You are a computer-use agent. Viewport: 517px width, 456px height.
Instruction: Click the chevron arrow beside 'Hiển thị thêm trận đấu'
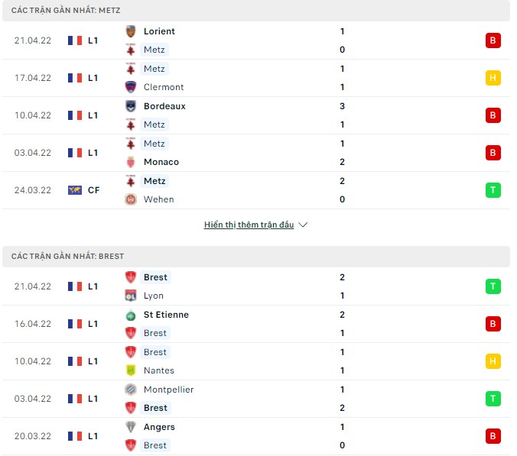pyautogui.click(x=303, y=225)
